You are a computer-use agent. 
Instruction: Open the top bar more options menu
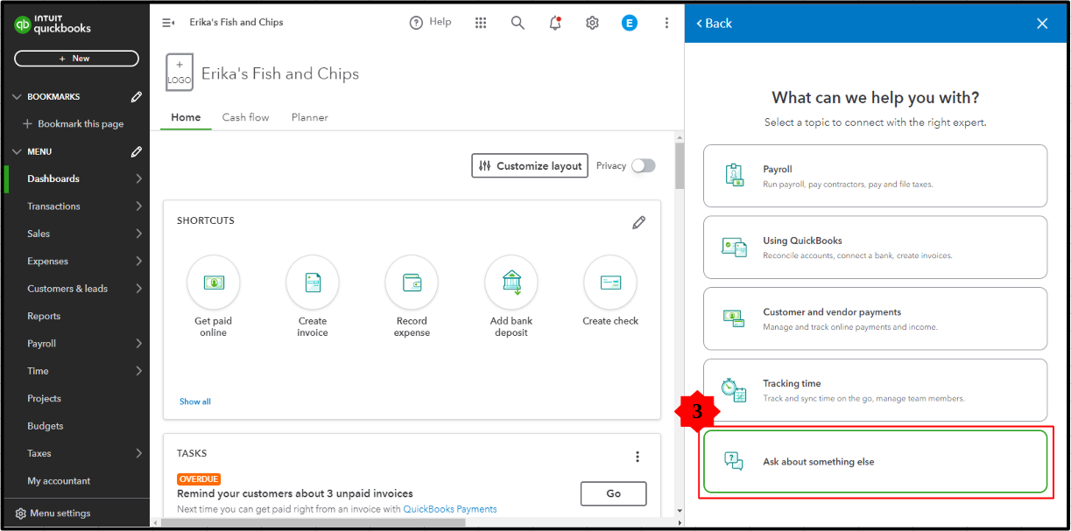pyautogui.click(x=666, y=23)
